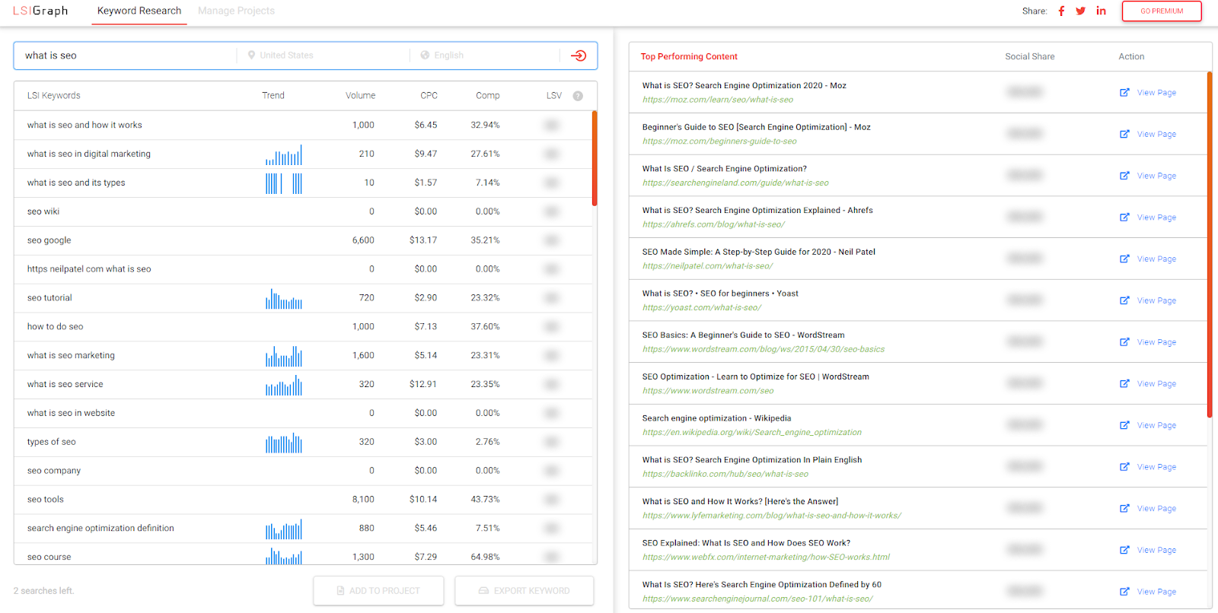
Task: Select keyword 'seo wiki'
Action: 43,212
